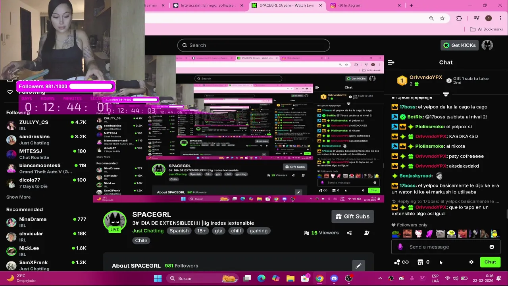
Task: Open Microsoft Edge from the taskbar
Action: click(261, 278)
